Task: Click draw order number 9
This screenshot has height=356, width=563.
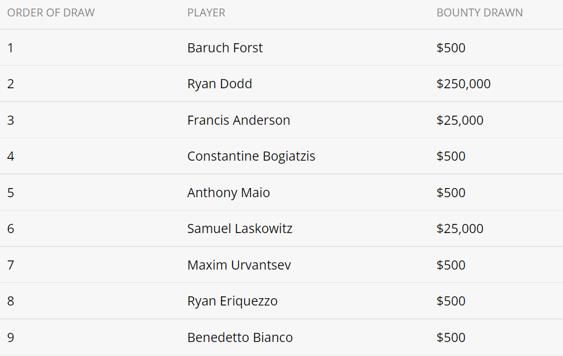Action: click(x=11, y=338)
